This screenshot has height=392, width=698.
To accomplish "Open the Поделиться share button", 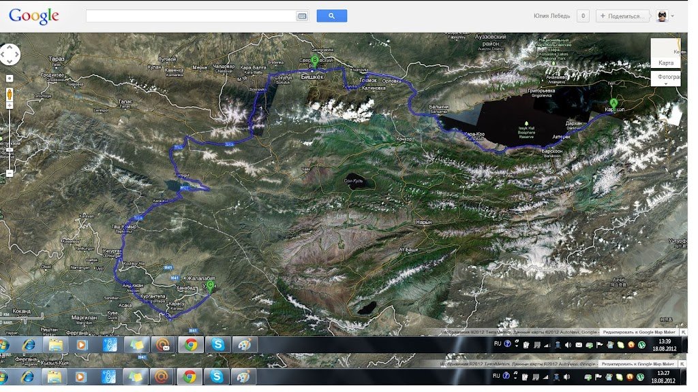I will pyautogui.click(x=622, y=16).
